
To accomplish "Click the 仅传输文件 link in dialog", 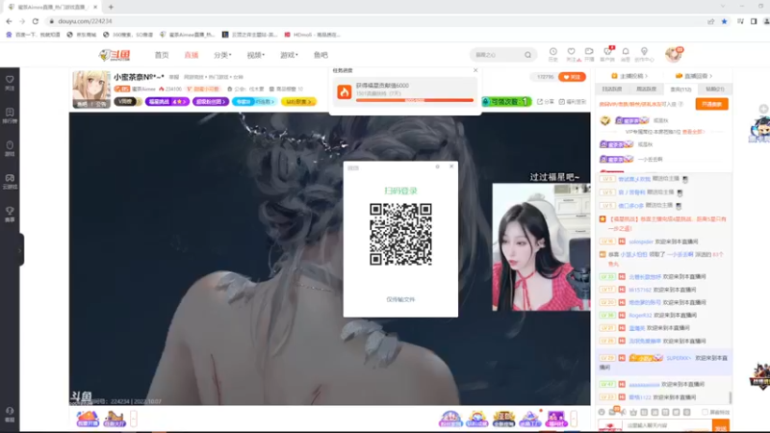I will point(400,299).
